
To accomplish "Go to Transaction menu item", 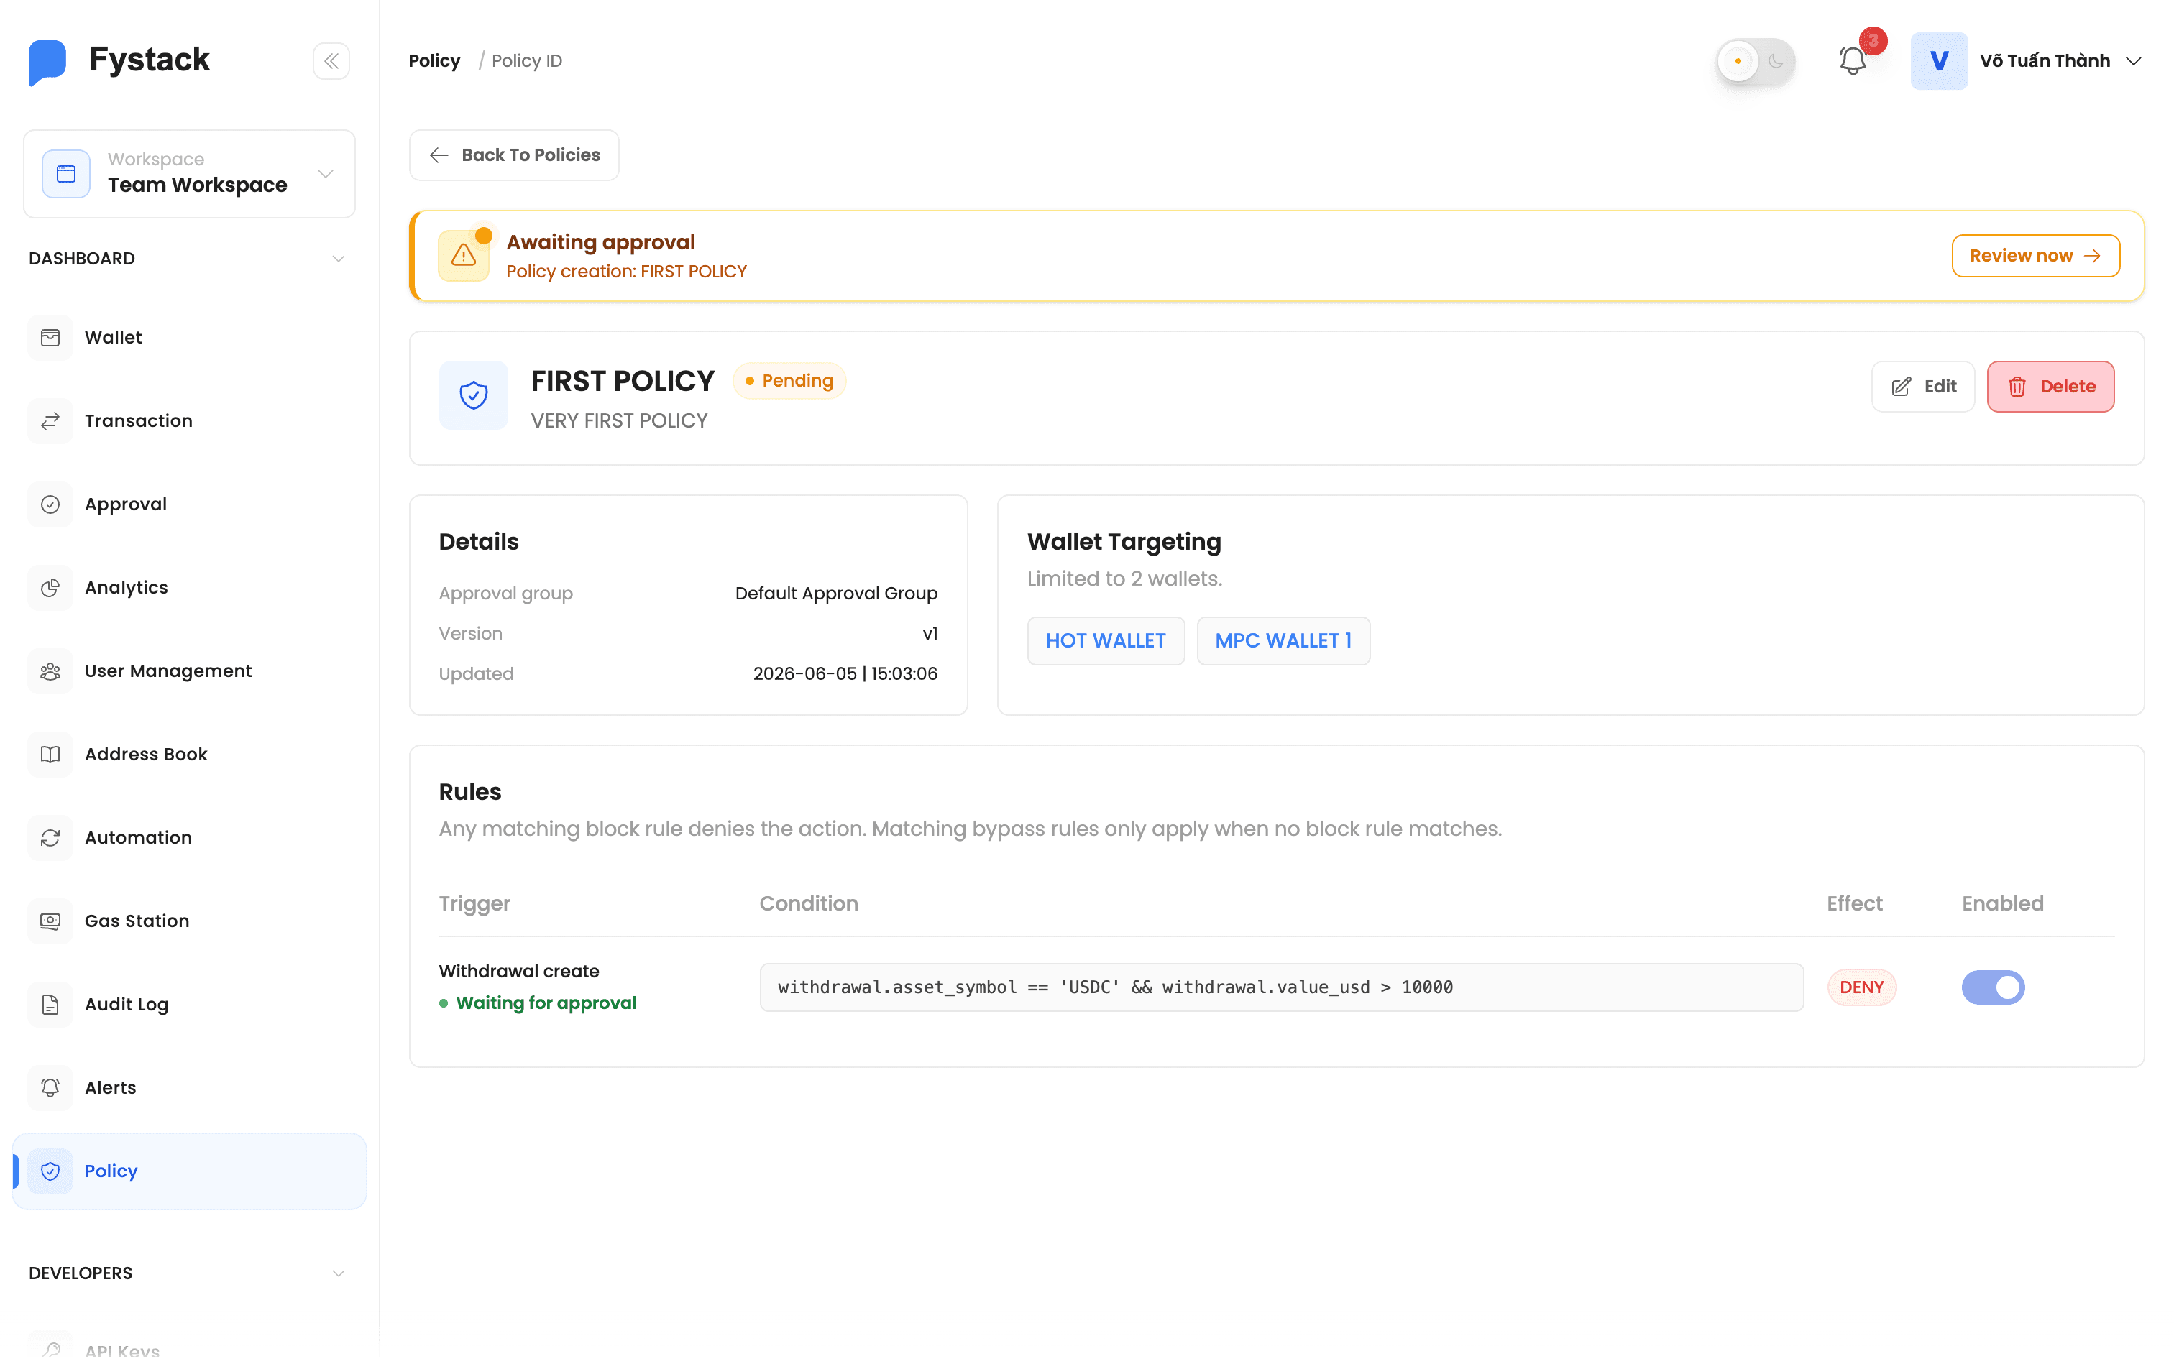I will (x=190, y=420).
